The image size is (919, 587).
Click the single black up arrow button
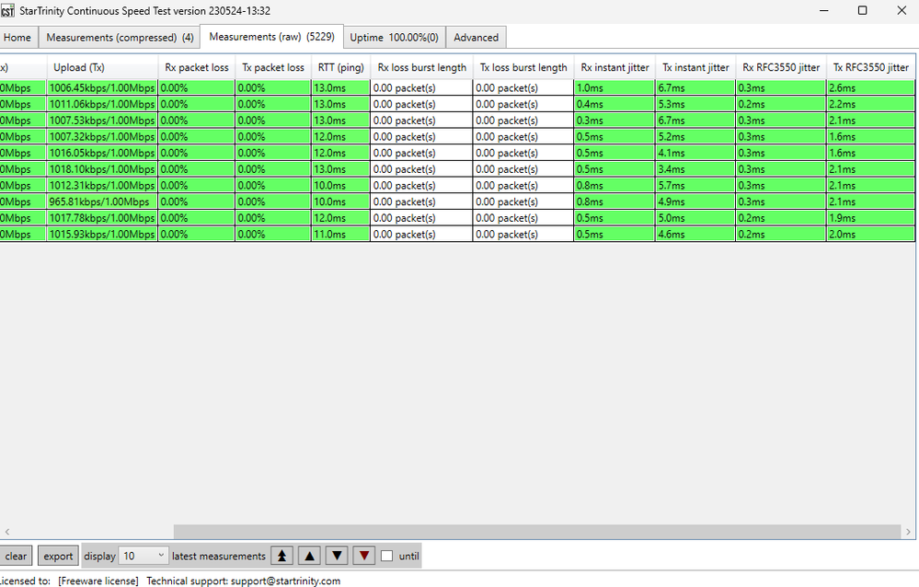tap(309, 556)
